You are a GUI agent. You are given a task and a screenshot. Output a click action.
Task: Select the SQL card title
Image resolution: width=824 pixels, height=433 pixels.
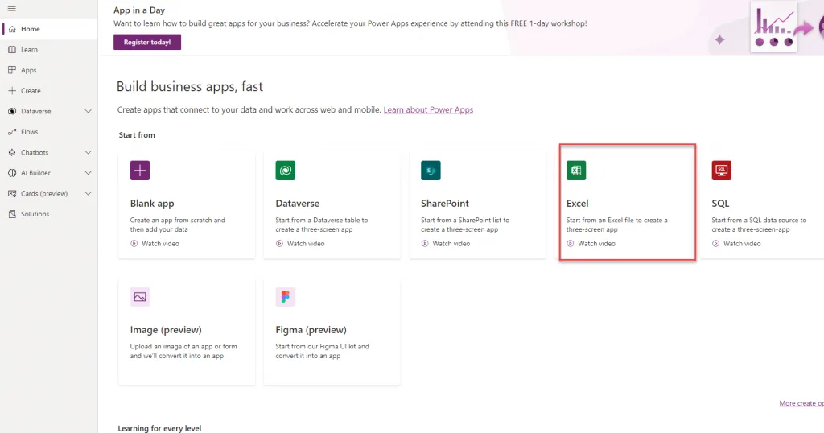tap(720, 204)
